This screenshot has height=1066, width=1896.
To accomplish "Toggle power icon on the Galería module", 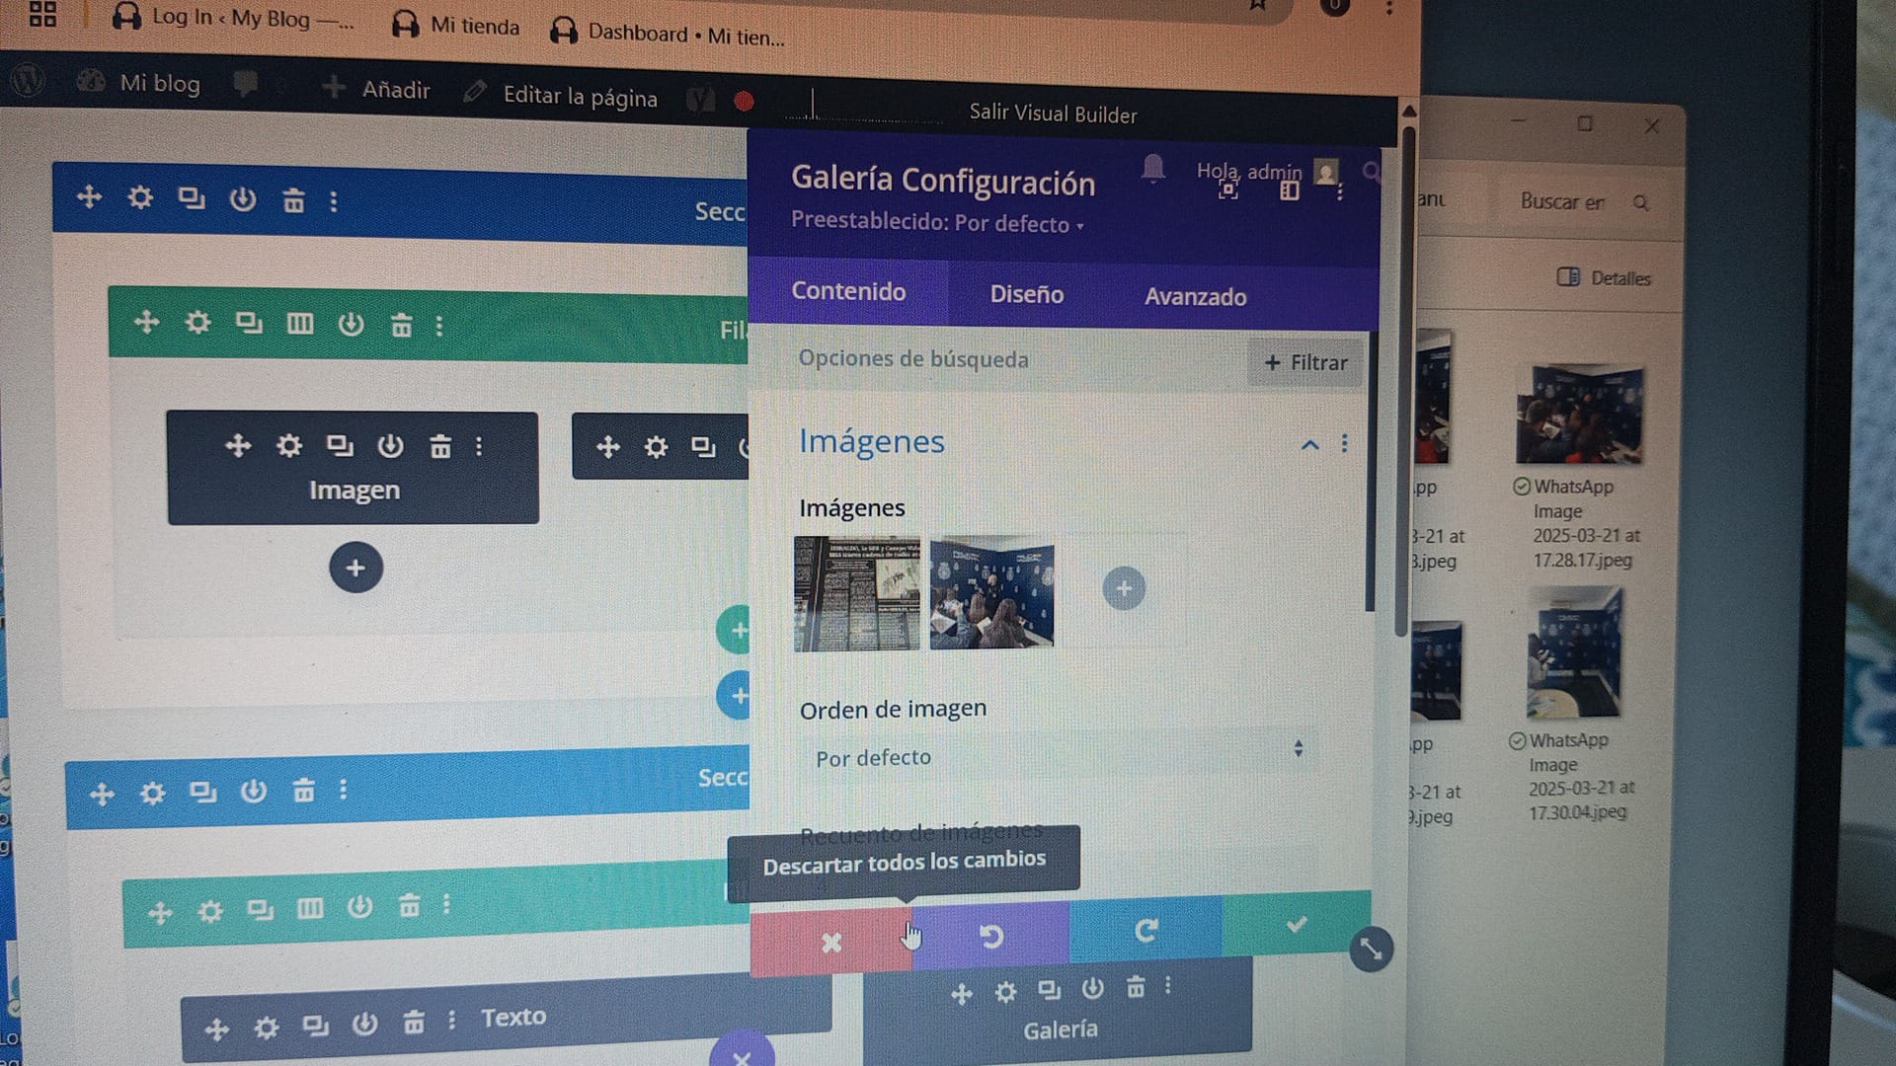I will tap(1092, 988).
